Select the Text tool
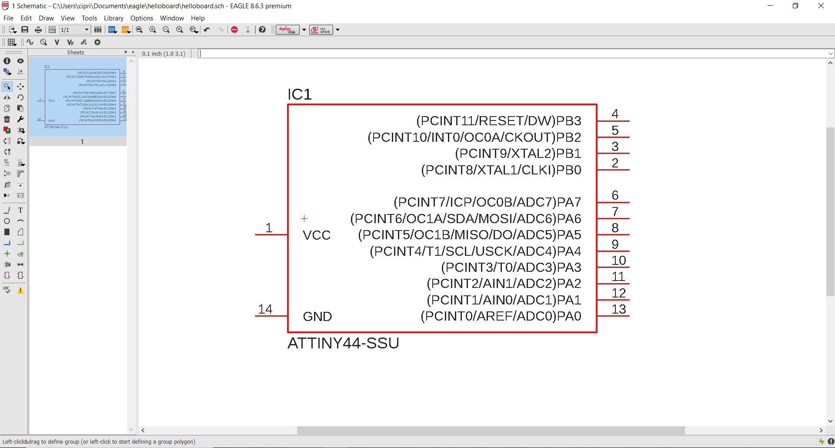This screenshot has height=448, width=835. click(20, 210)
